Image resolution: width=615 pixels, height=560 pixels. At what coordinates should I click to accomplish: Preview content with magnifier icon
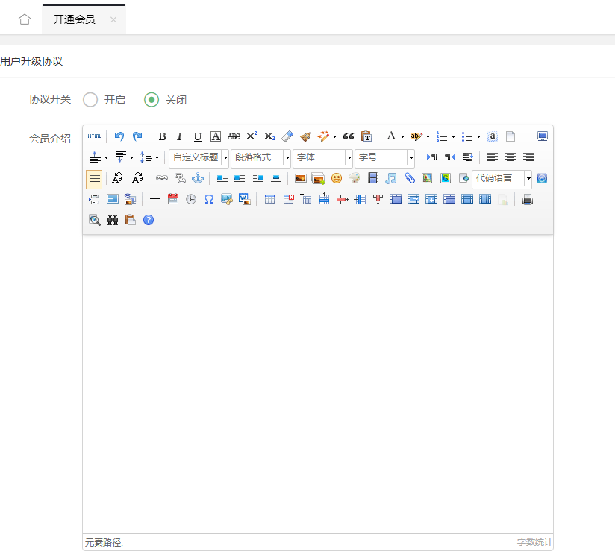click(95, 220)
